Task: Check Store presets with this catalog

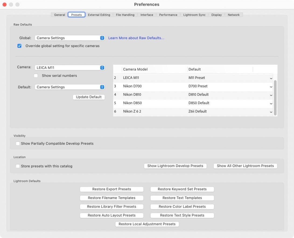Action: [x=18, y=166]
